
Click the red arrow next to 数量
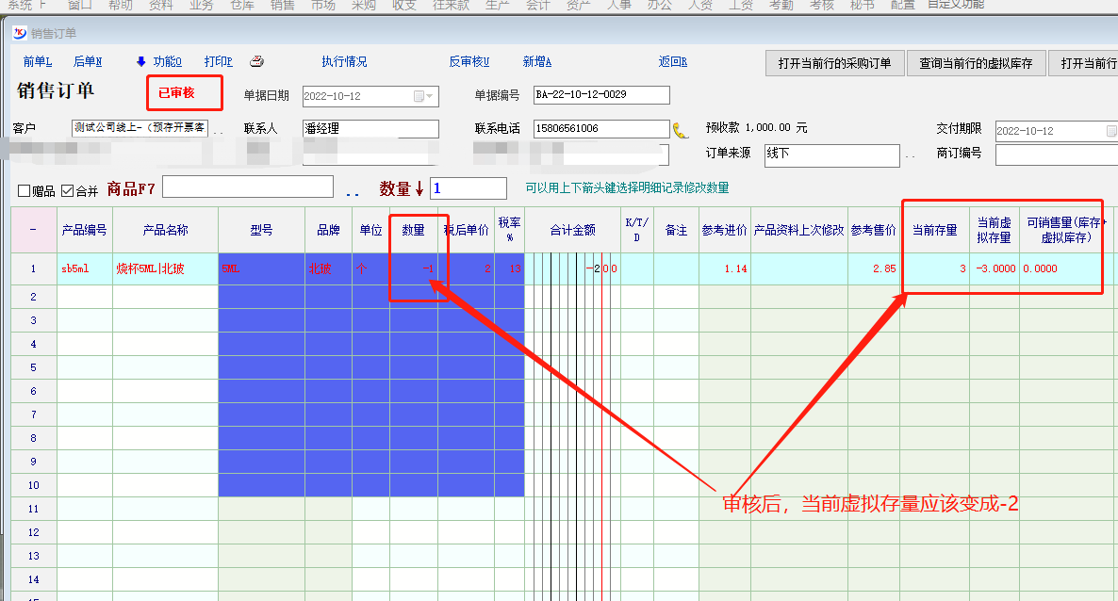click(419, 189)
